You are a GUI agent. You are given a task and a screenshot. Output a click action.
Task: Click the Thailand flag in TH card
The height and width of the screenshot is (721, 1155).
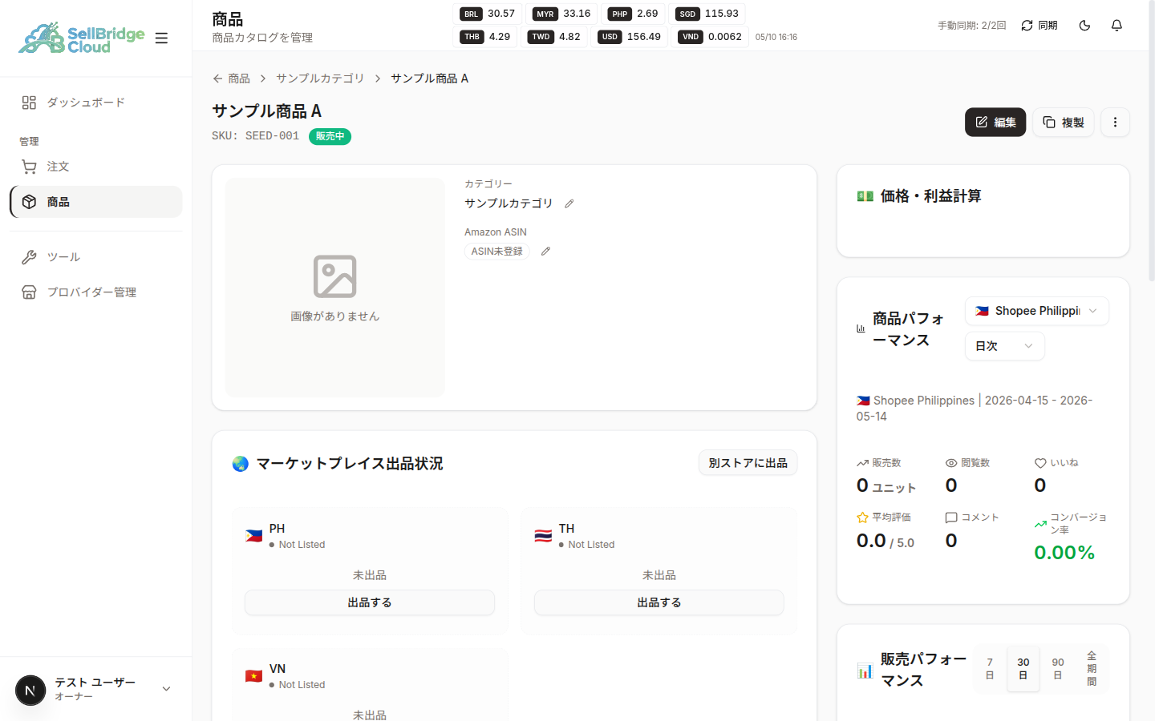[543, 536]
